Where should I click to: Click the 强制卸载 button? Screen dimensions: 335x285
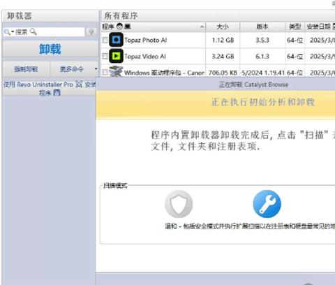click(26, 69)
